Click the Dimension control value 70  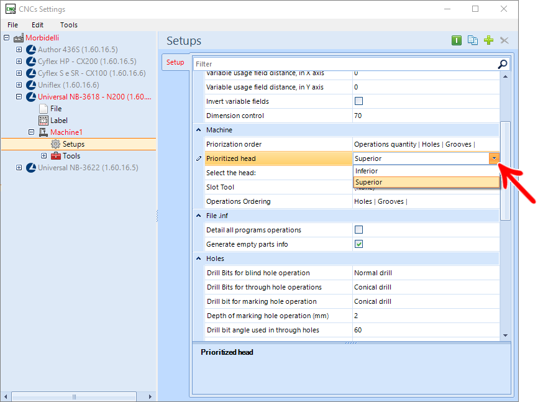(358, 116)
